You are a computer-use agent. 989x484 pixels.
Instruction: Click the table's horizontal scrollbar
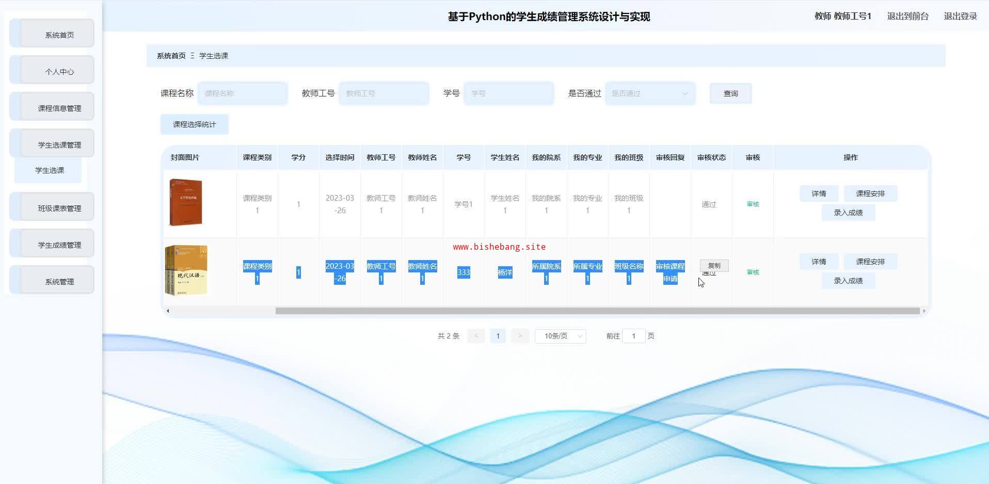(x=597, y=311)
